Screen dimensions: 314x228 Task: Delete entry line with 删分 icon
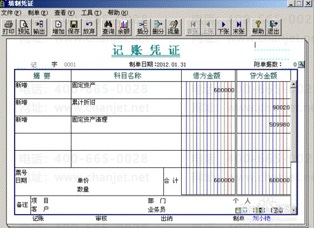(158, 27)
